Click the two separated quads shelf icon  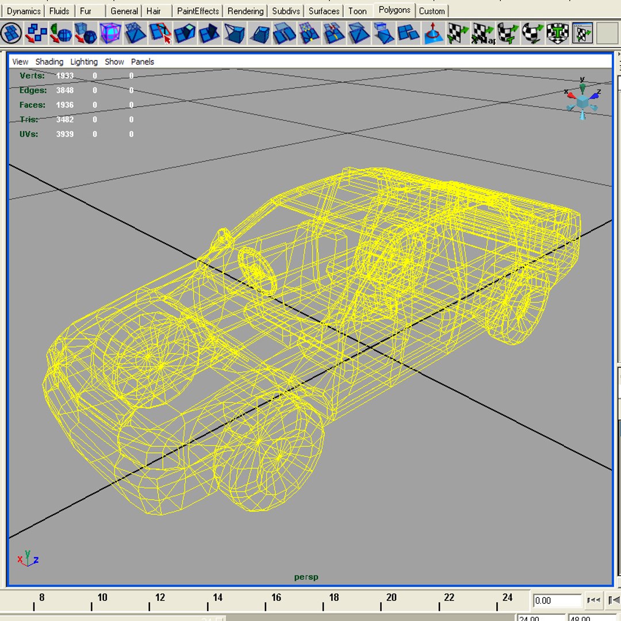pos(284,33)
